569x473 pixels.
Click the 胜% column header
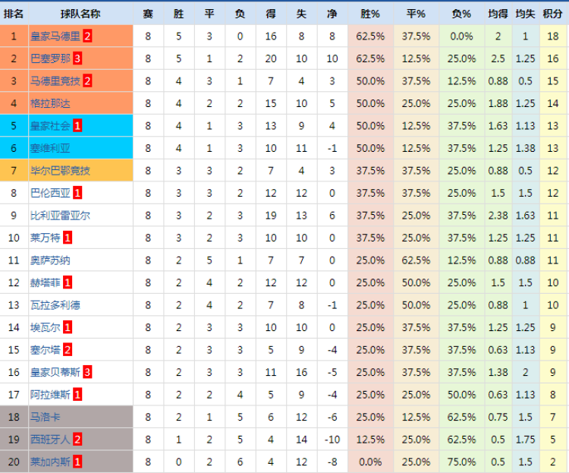[x=370, y=13]
